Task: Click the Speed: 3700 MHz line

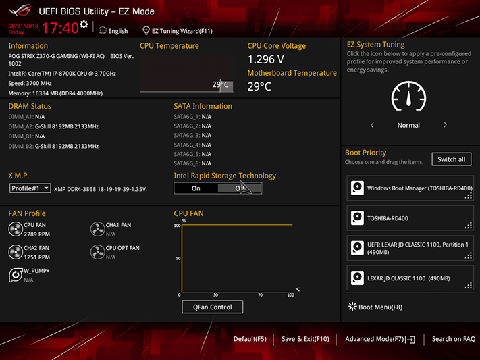Action: 30,83
